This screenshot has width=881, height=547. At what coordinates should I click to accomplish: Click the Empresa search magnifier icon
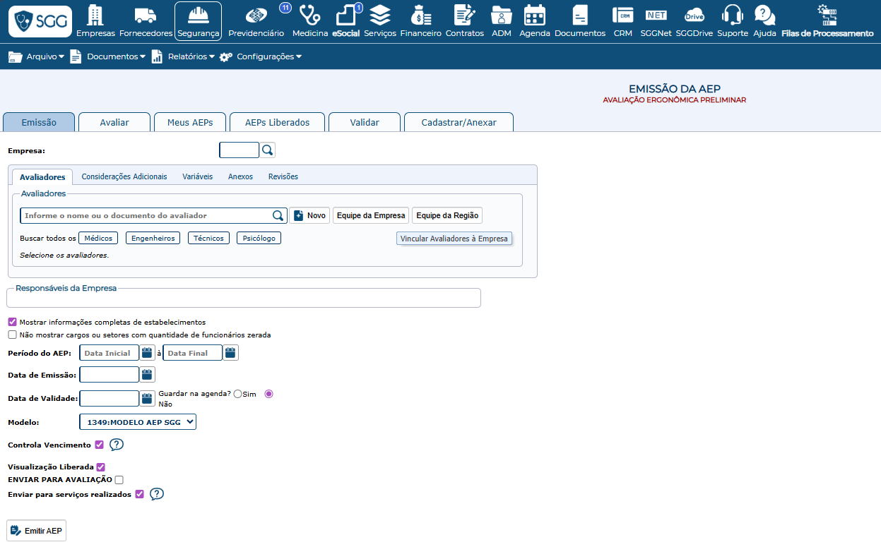[267, 150]
